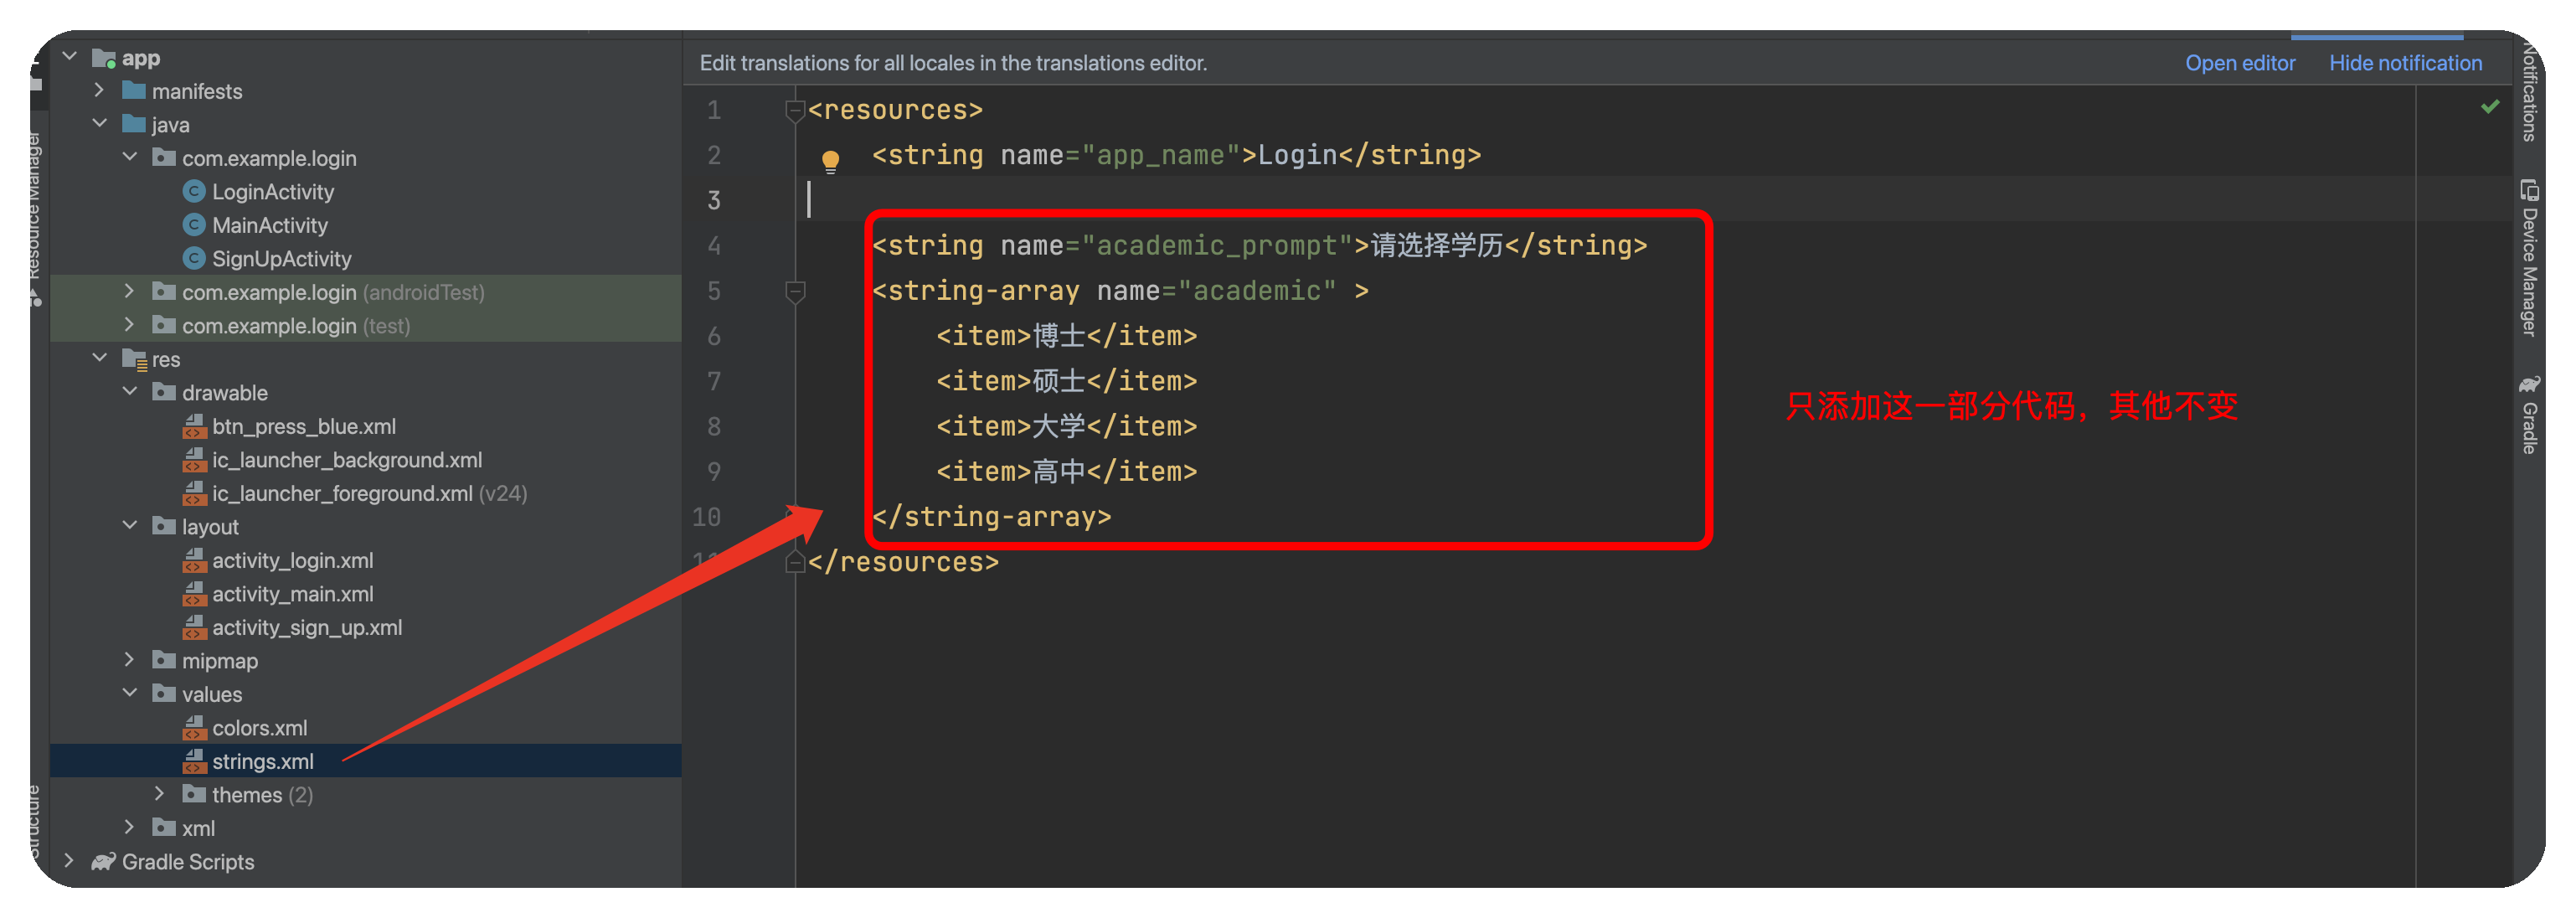2576x918 pixels.
Task: Fold the resources tag on line 1
Action: [x=795, y=110]
